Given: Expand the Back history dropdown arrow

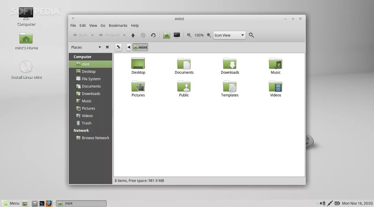Looking at the screenshot, I should tap(92, 35).
